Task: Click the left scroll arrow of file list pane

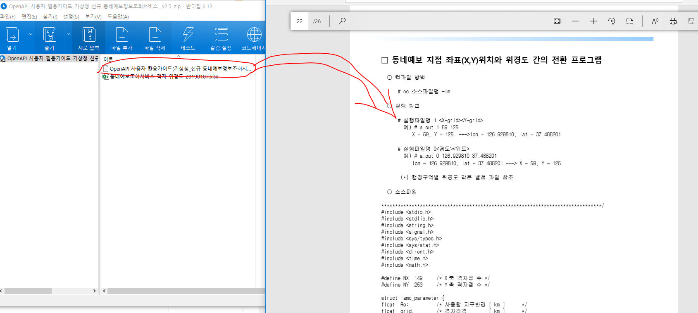Action: pyautogui.click(x=104, y=291)
